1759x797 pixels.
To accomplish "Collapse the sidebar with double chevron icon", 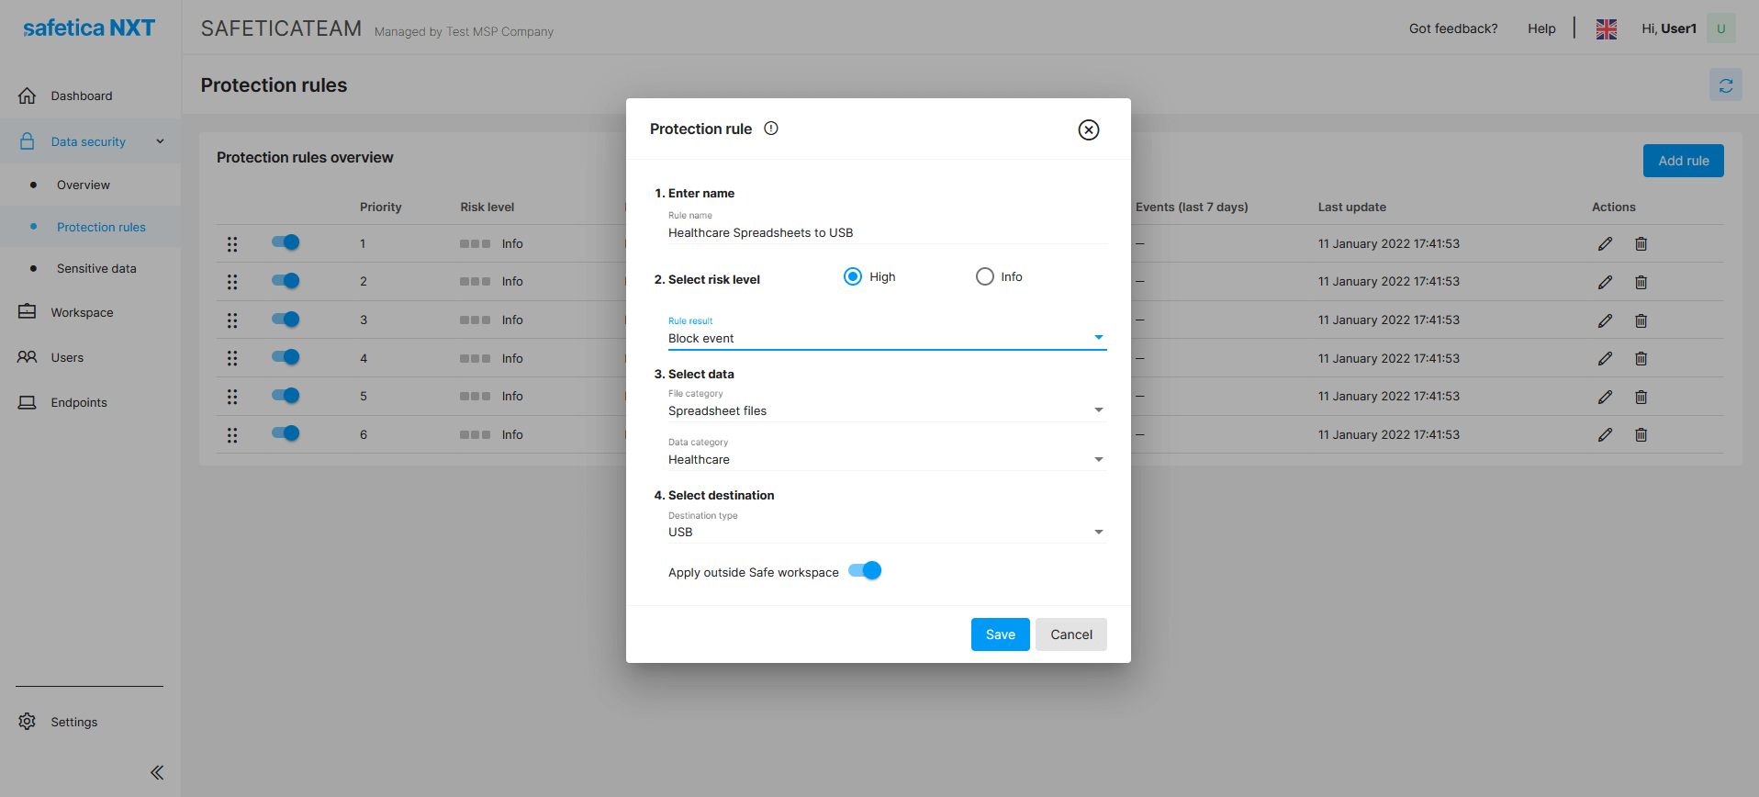I will click(x=157, y=772).
